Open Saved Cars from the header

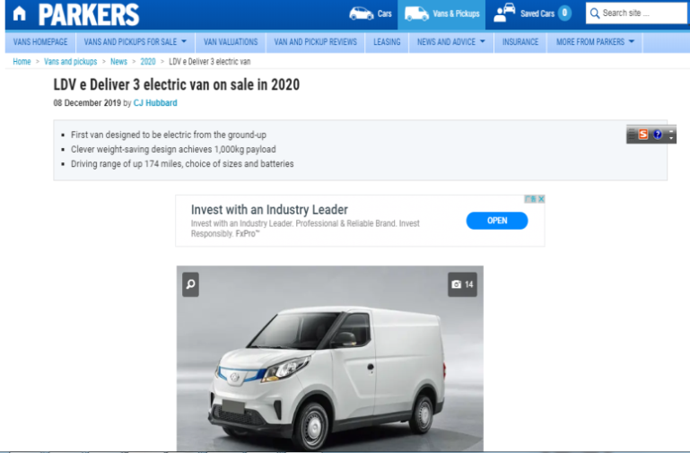[x=532, y=13]
